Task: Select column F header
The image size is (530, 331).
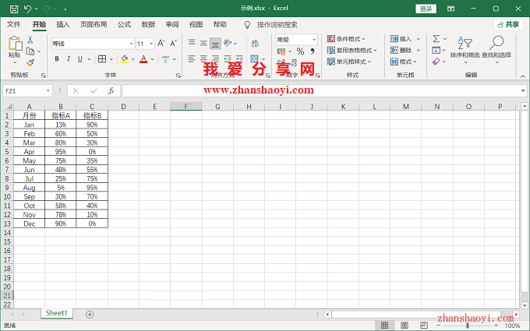Action: tap(186, 107)
